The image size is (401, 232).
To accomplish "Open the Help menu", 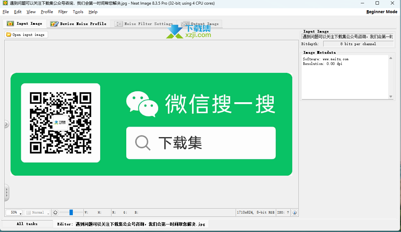I will (93, 12).
